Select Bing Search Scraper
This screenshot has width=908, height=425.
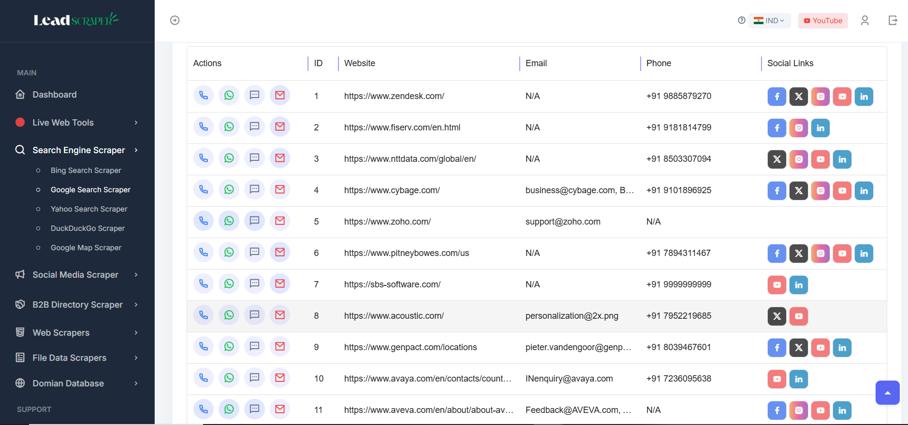86,170
